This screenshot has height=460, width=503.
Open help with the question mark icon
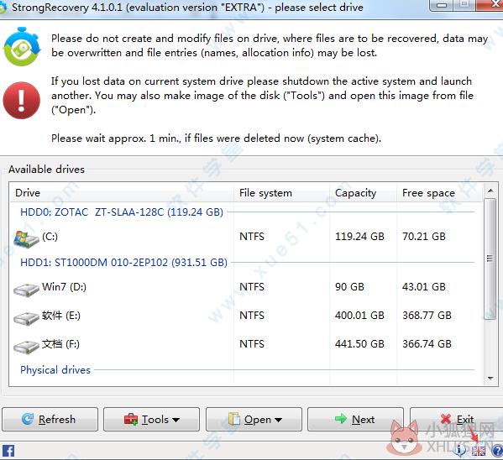coord(497,451)
